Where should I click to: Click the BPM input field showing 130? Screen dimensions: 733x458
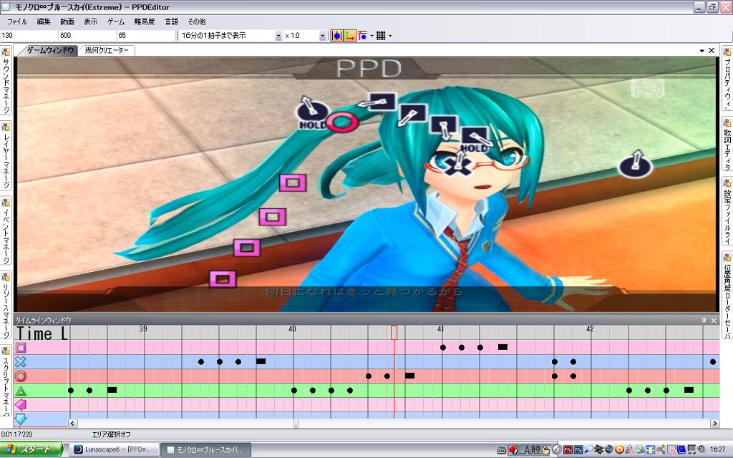click(29, 35)
